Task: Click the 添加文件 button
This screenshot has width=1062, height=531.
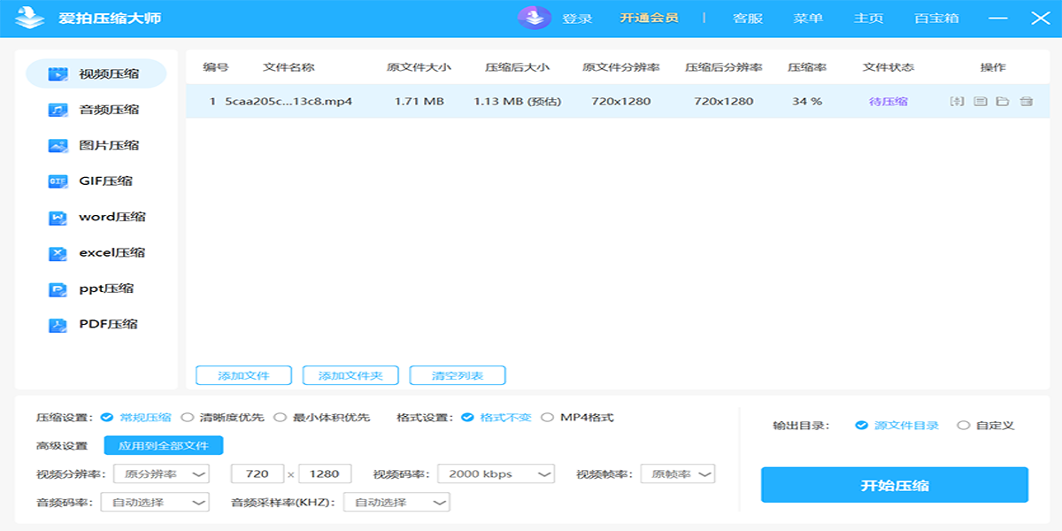Action: 243,375
